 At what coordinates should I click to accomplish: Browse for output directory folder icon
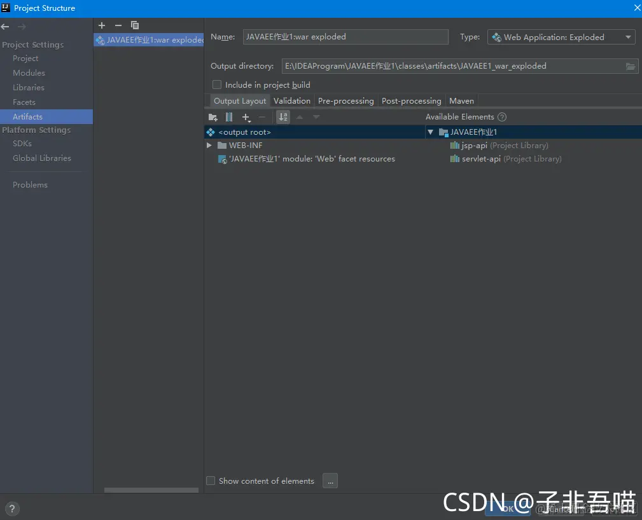631,66
